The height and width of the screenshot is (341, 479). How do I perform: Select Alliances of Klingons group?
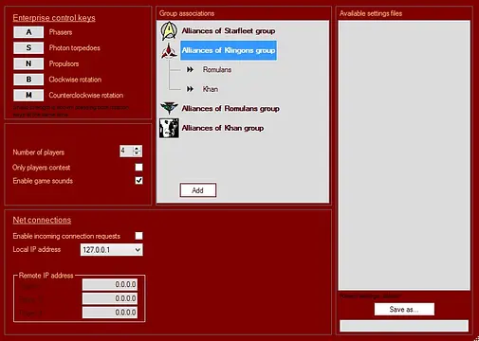pyautogui.click(x=229, y=50)
